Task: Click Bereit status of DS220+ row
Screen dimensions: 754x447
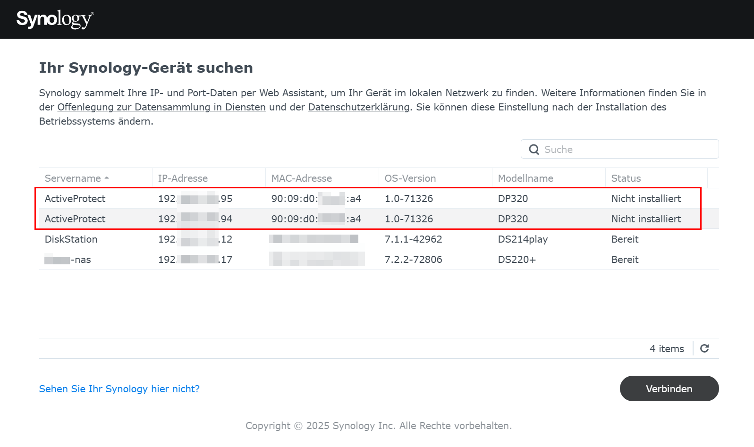Action: click(625, 260)
